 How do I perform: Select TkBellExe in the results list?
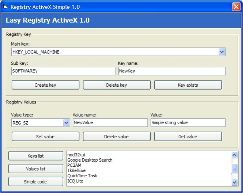pos(76,170)
